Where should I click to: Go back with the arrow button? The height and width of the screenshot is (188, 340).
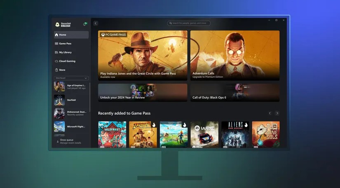tap(96, 23)
